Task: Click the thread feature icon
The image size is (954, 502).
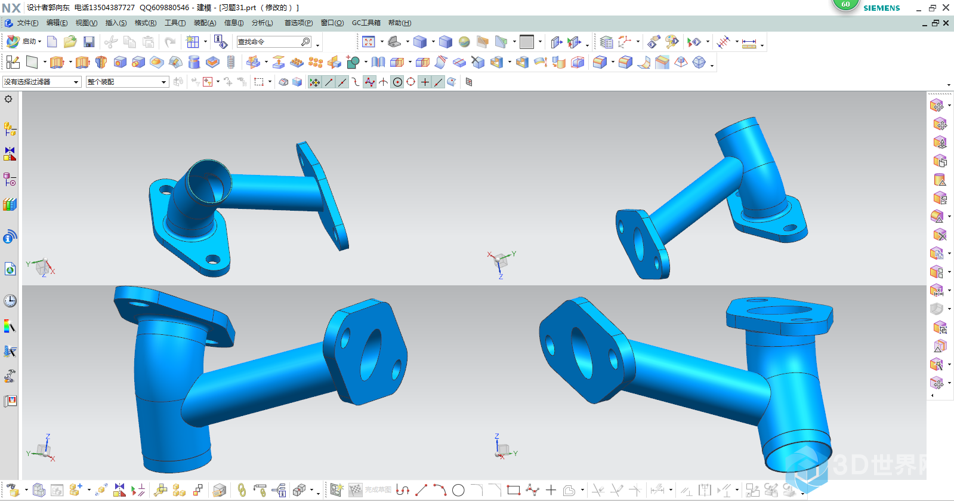Action: [231, 62]
